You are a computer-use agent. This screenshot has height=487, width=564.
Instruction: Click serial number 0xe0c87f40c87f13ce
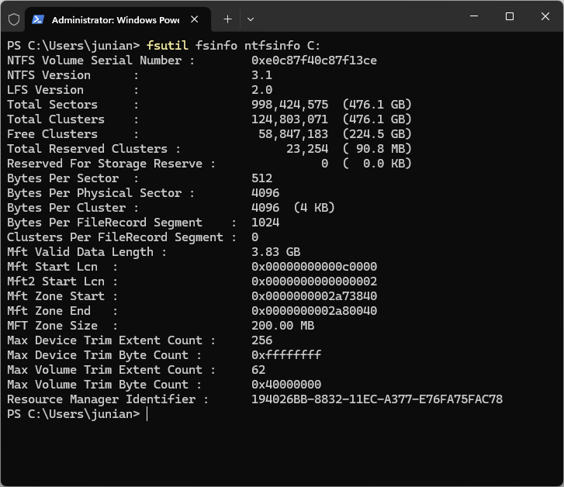[314, 60]
